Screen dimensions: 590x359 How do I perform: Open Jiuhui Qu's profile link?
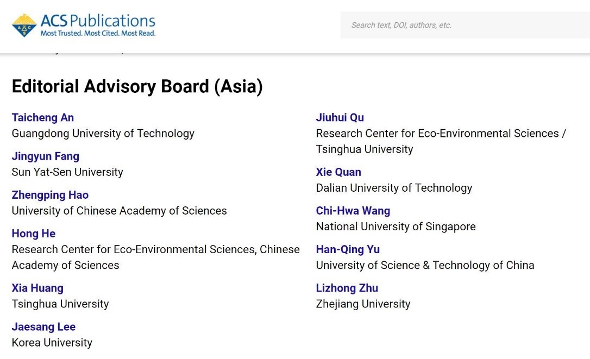coord(340,117)
